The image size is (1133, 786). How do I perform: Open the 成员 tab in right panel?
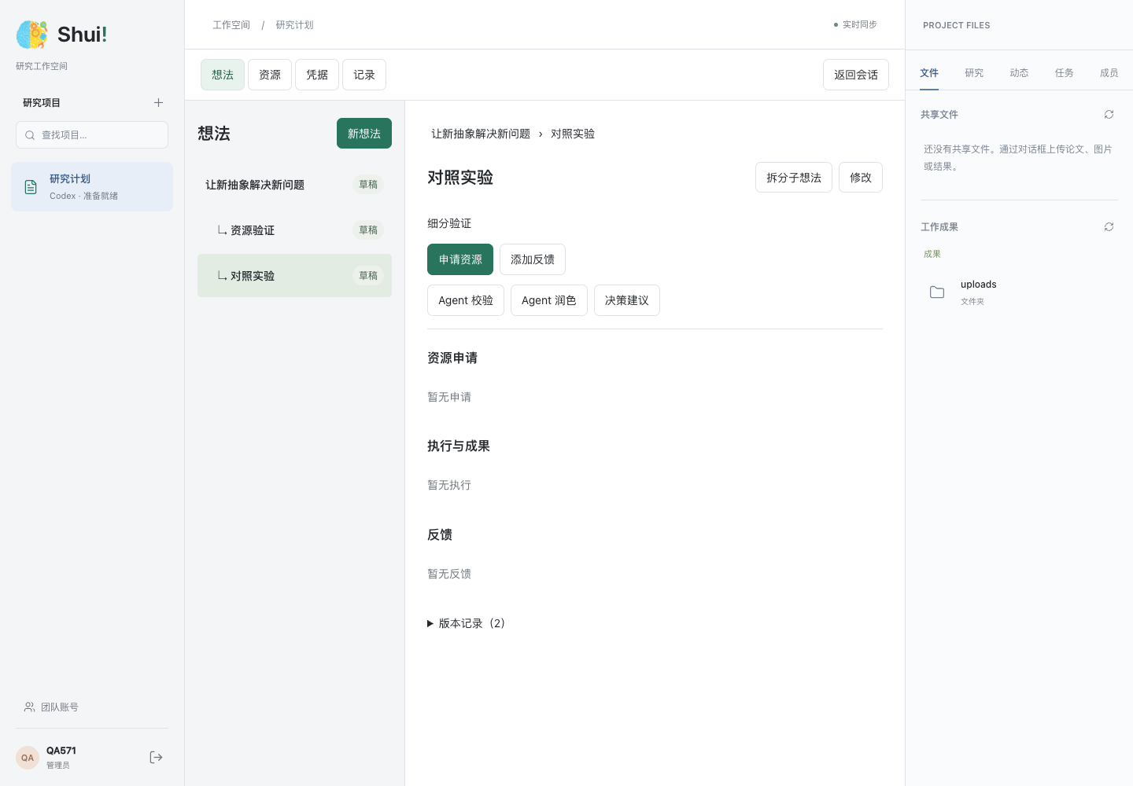point(1109,73)
